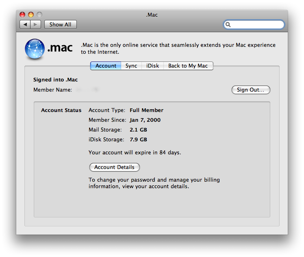This screenshot has width=304, height=257.
Task: Click the '2.1 GB' mail storage value
Action: (x=139, y=130)
